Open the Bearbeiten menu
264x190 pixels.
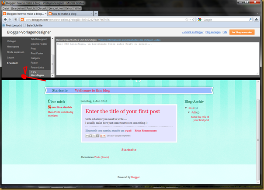tap(18, 8)
